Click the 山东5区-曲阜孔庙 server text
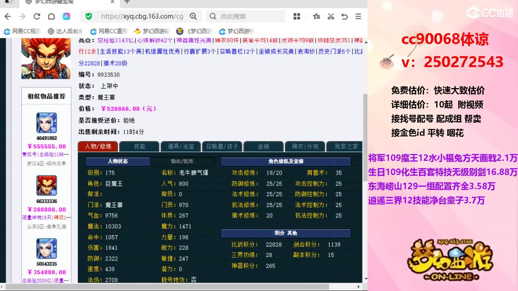 pyautogui.click(x=47, y=226)
